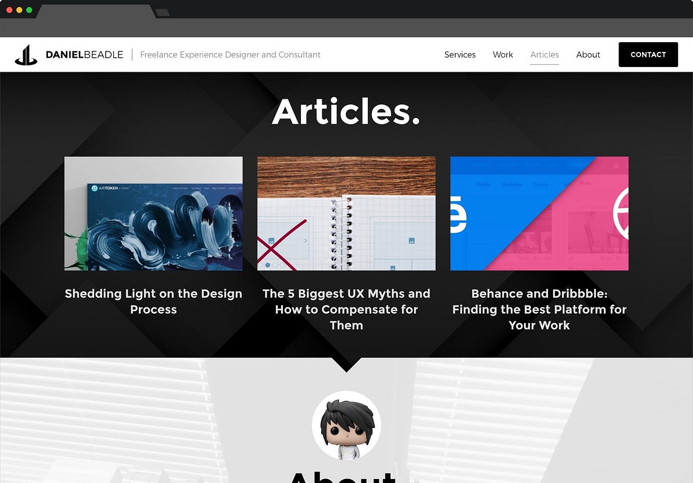Click the red window close dot
Screen dimensions: 693x483
tap(10, 10)
